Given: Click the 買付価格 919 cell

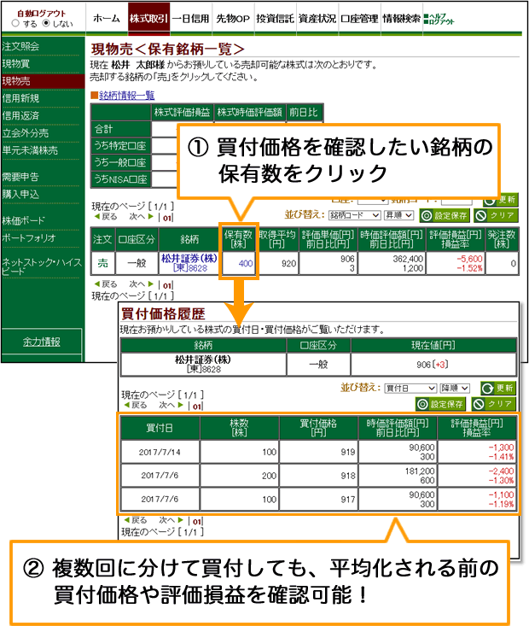Looking at the screenshot, I should [318, 452].
